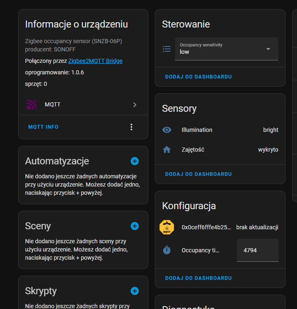Image resolution: width=297 pixels, height=309 pixels.
Task: Open the Occupancy sensitivity dropdown
Action: pyautogui.click(x=226, y=49)
